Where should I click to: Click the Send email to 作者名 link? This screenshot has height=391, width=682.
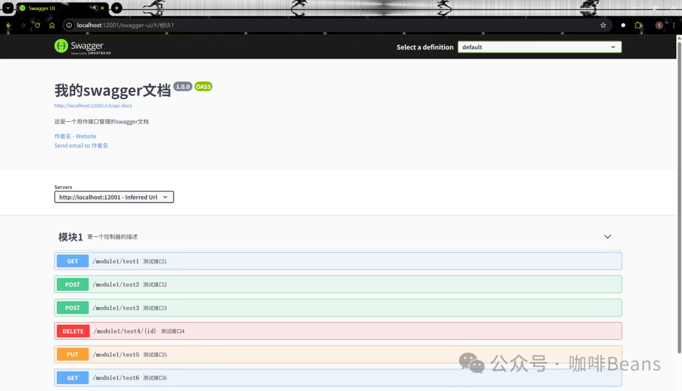(x=81, y=145)
